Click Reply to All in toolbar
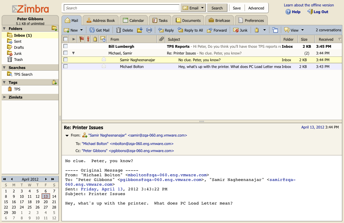 point(190,30)
